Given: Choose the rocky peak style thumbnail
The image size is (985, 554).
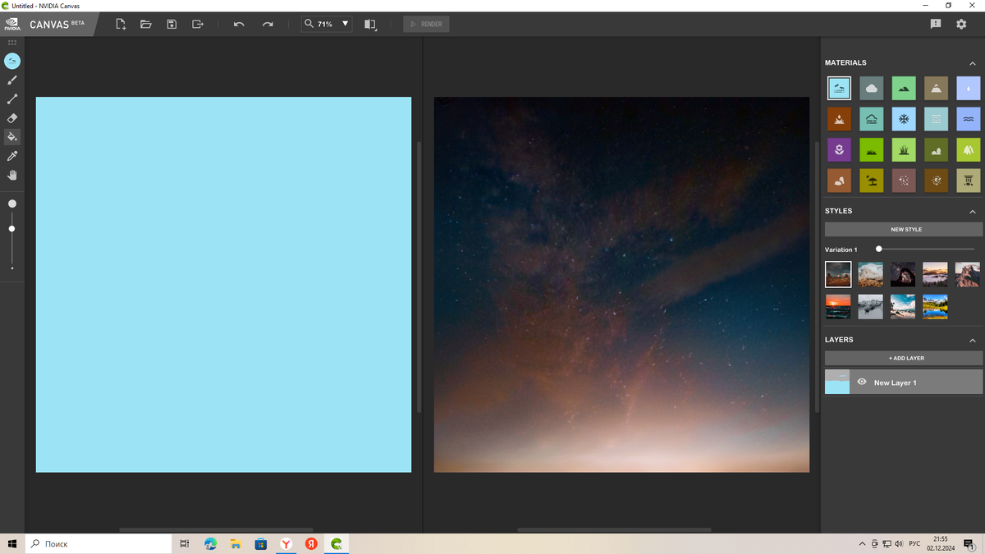Looking at the screenshot, I should (968, 274).
